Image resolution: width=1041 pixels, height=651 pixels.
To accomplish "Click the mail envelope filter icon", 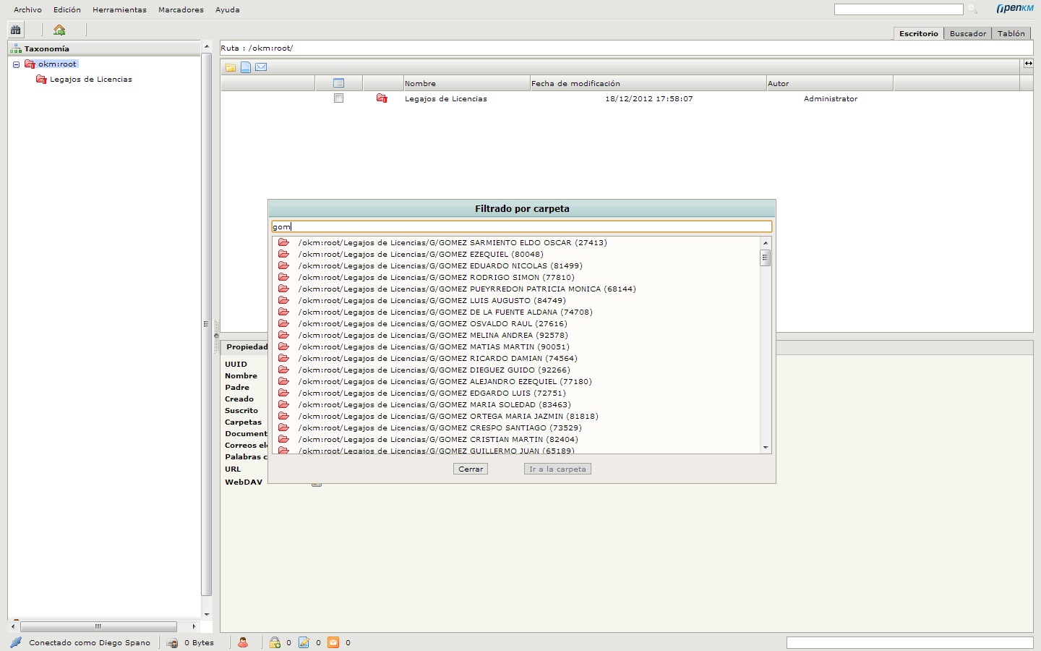I will coord(261,67).
